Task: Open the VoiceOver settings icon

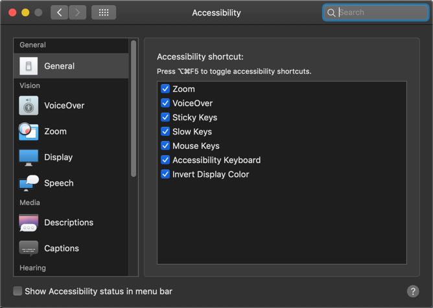Action: pos(29,105)
